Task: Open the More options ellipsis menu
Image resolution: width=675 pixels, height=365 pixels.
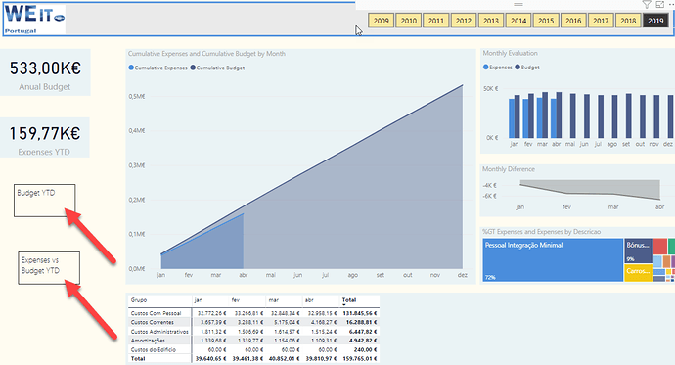Action: [671, 4]
